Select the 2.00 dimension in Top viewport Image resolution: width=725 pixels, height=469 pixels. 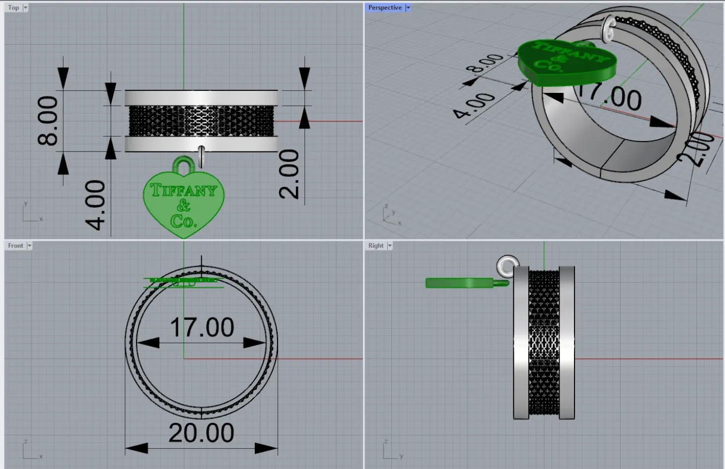tap(289, 174)
